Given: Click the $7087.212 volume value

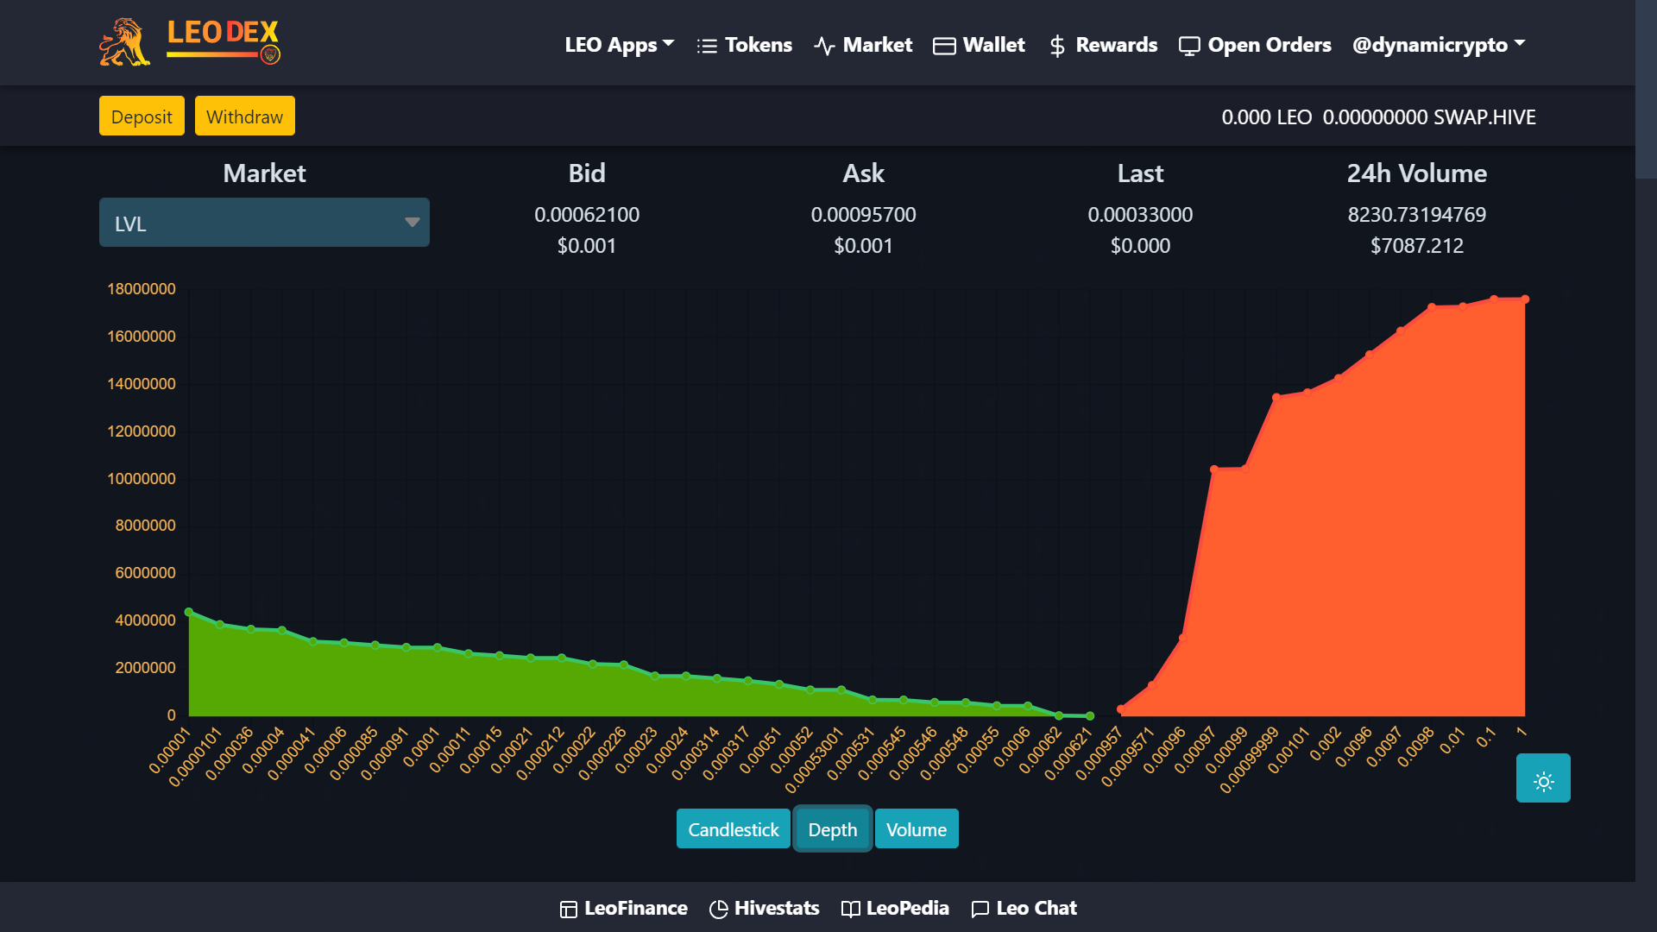Looking at the screenshot, I should pyautogui.click(x=1417, y=245).
